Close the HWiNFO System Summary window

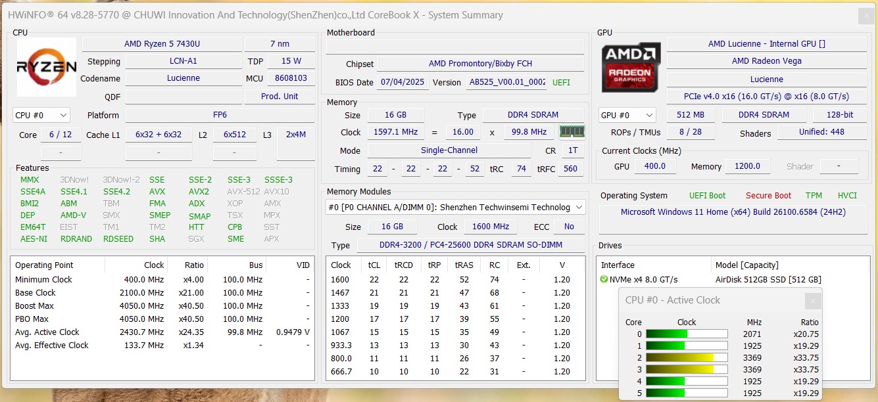(867, 16)
